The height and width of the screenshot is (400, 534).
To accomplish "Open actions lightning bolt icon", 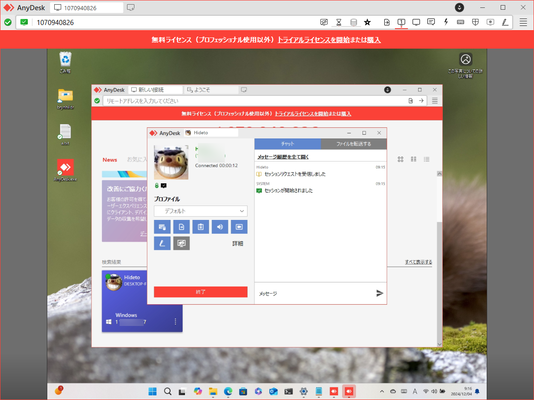I will coord(446,22).
